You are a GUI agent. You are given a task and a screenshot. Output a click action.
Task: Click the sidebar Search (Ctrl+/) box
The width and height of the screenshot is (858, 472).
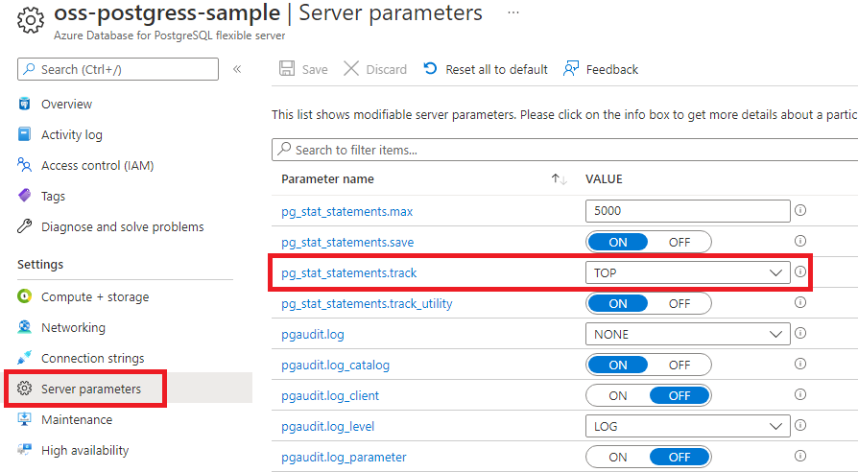tap(118, 69)
